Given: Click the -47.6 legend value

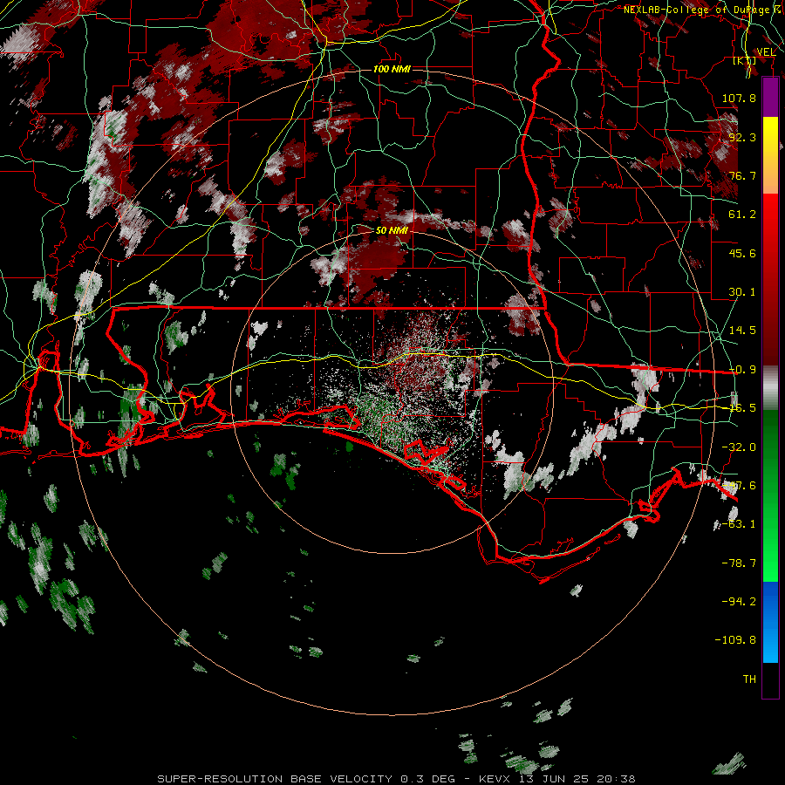Looking at the screenshot, I should [739, 486].
